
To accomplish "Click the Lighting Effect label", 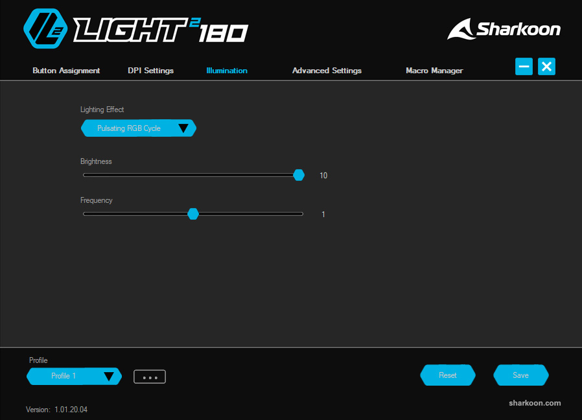I will pos(102,110).
